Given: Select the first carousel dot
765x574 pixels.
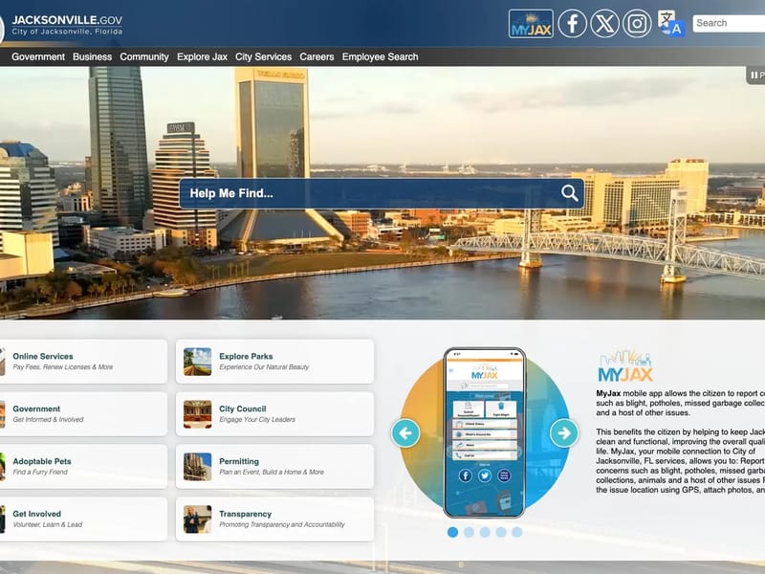Looking at the screenshot, I should (x=452, y=532).
